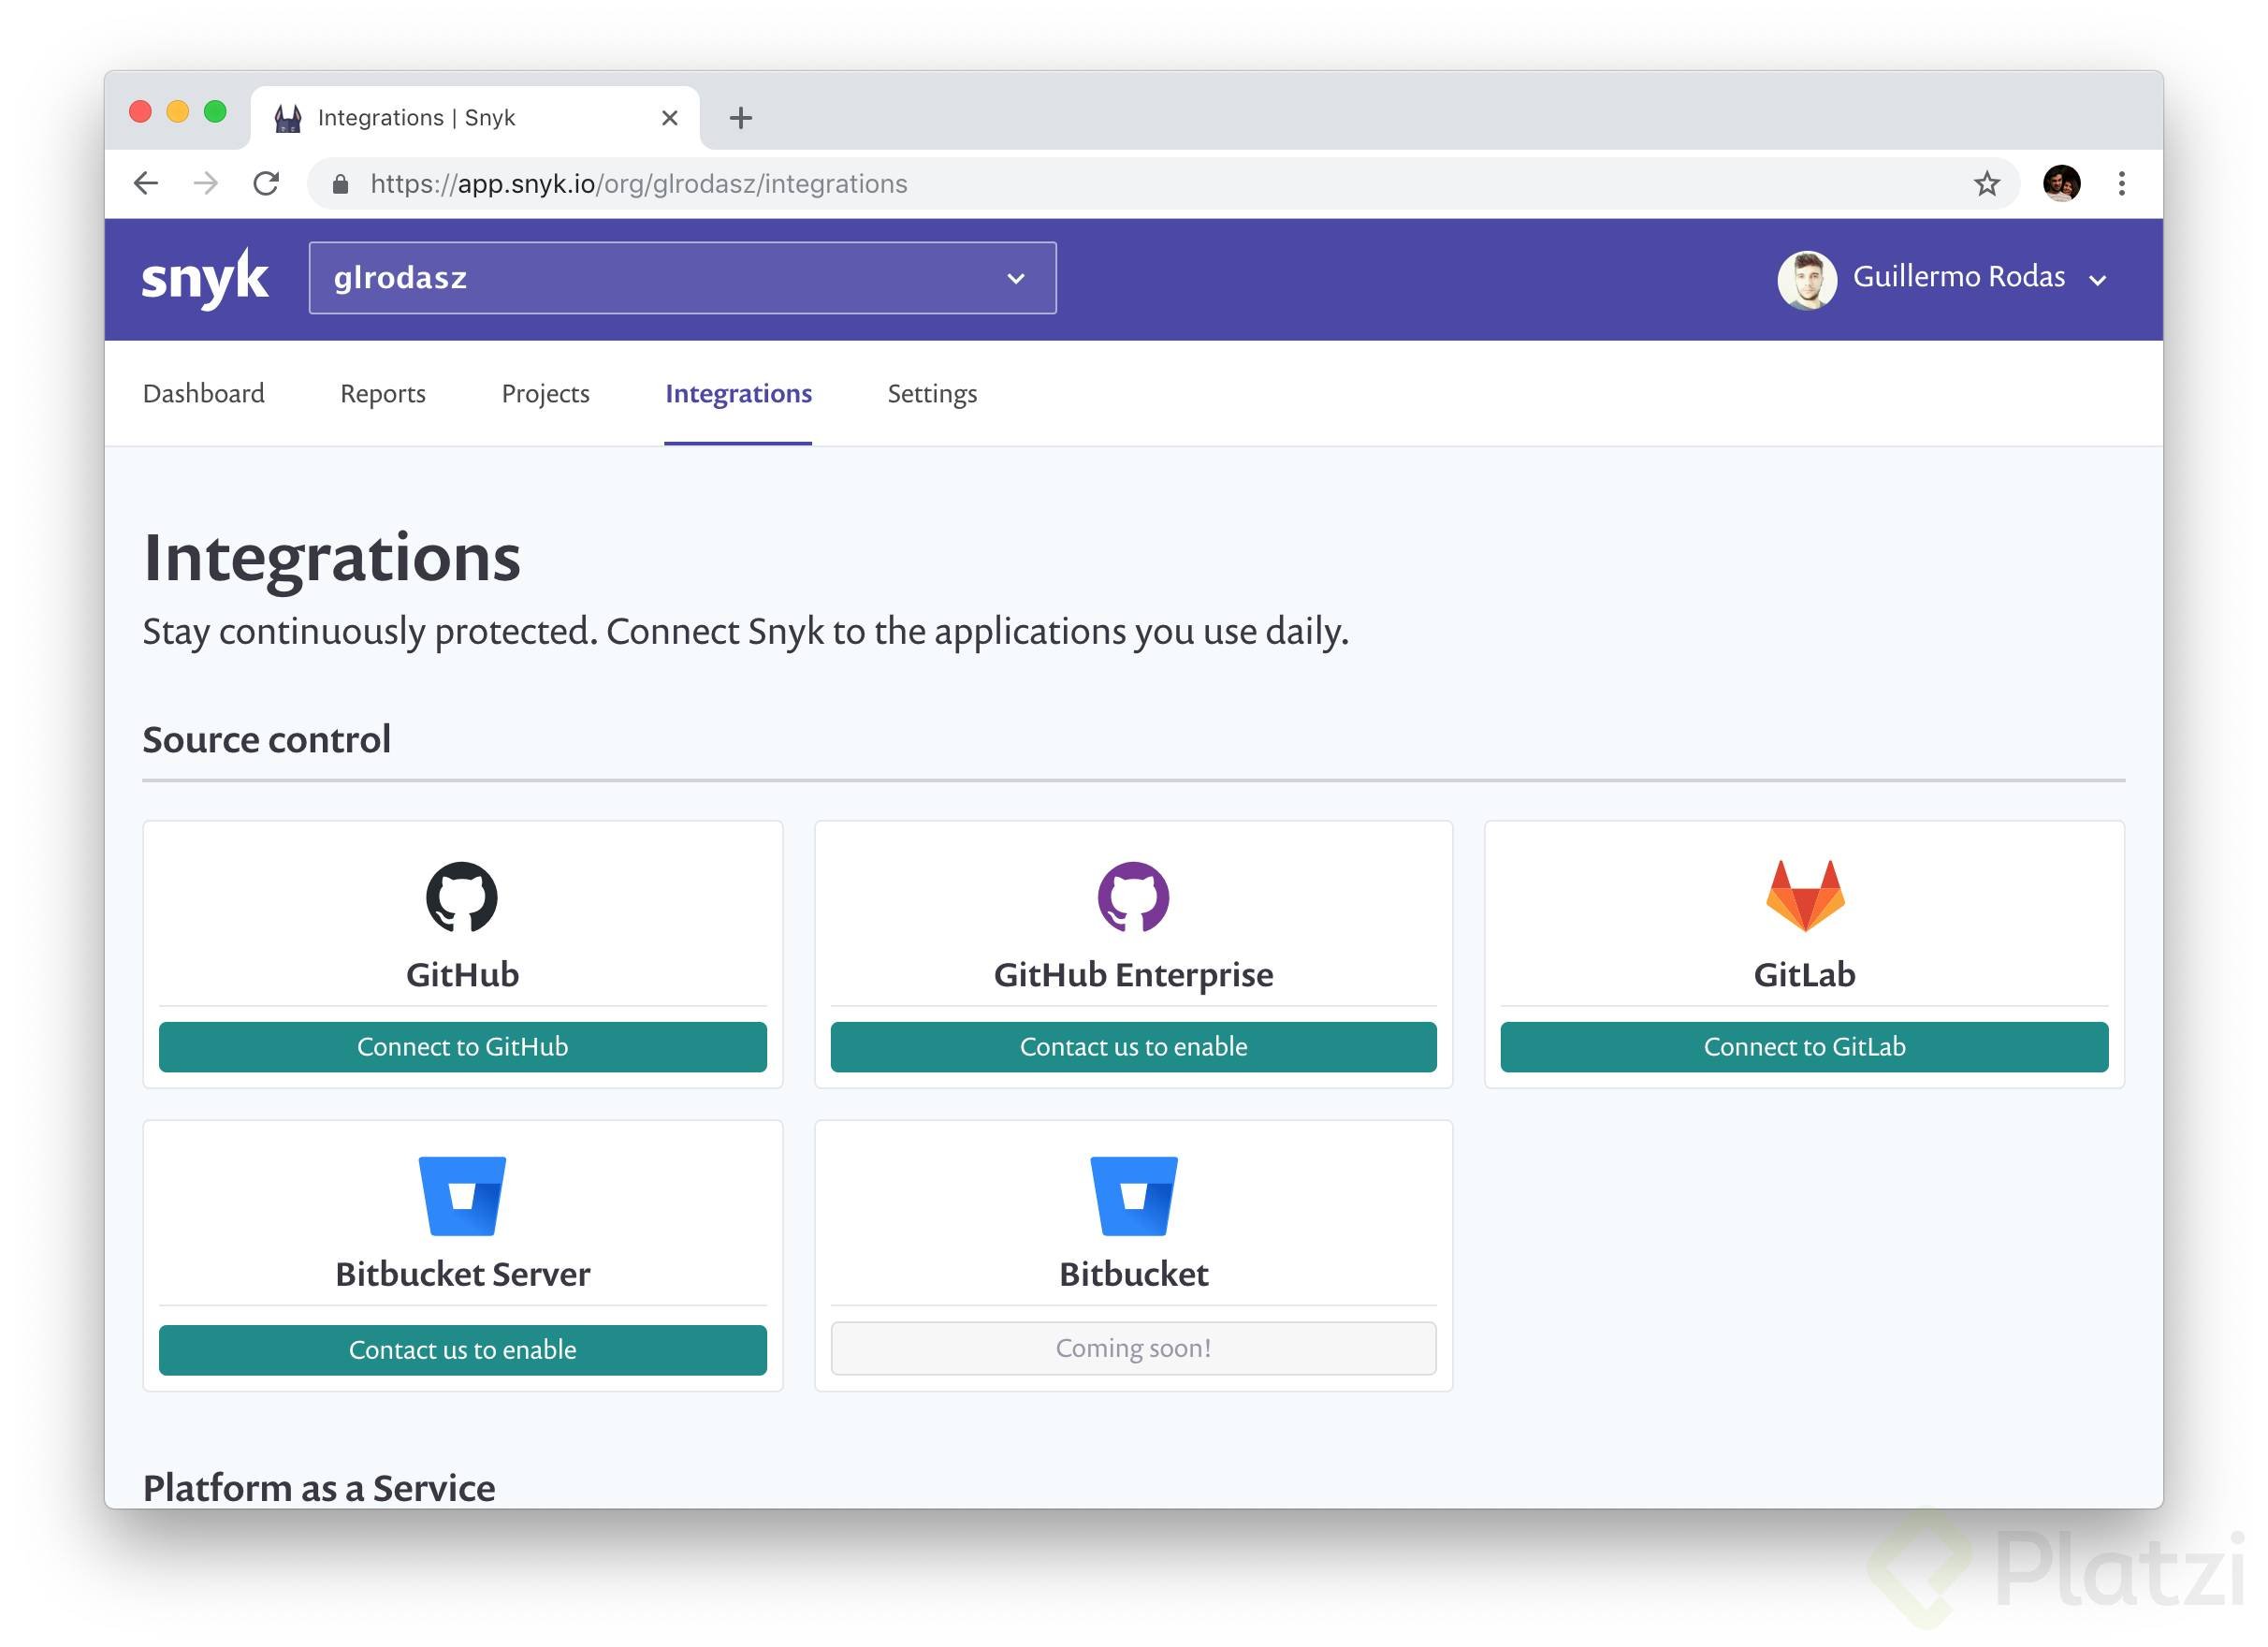Click the yellow minimize window button
Image resolution: width=2268 pixels, height=1647 pixels.
pyautogui.click(x=177, y=111)
